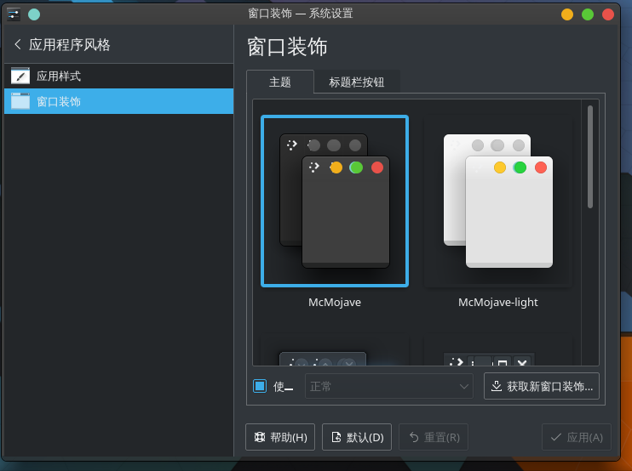
Task: Click the 应用程序风格 header text
Action: click(x=69, y=44)
